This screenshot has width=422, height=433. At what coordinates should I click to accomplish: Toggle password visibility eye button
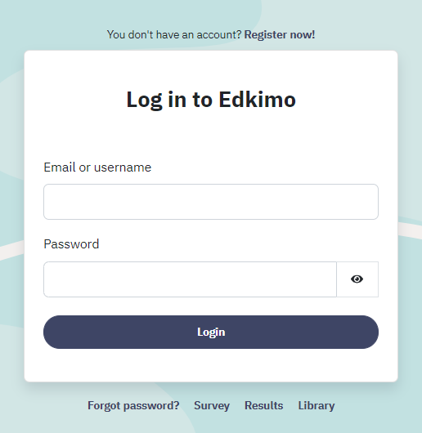(x=357, y=279)
